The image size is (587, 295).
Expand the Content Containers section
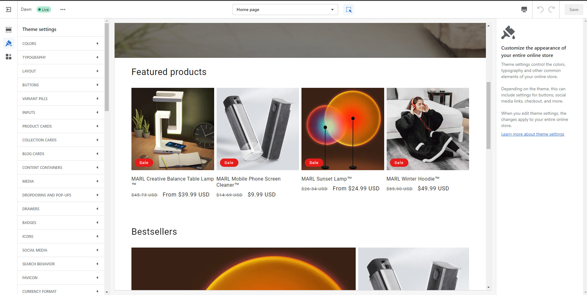(61, 167)
